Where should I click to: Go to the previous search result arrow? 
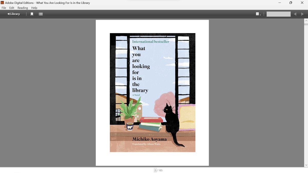pos(295,14)
